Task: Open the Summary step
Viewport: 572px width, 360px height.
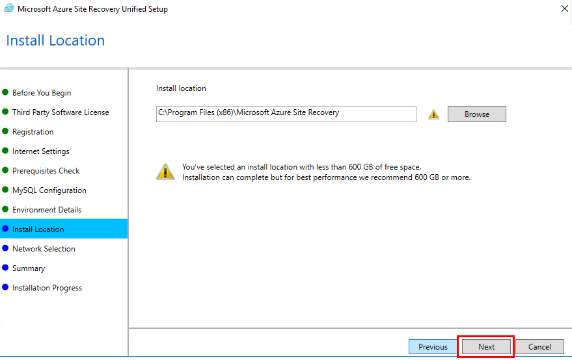Action: [29, 268]
